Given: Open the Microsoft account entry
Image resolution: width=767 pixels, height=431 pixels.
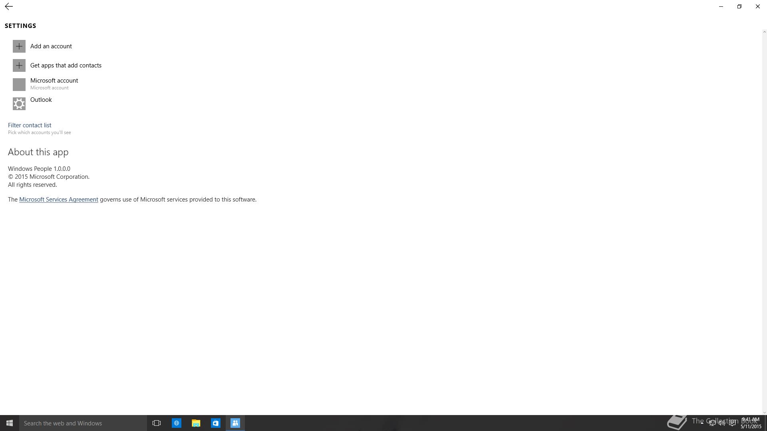Looking at the screenshot, I should pyautogui.click(x=54, y=84).
